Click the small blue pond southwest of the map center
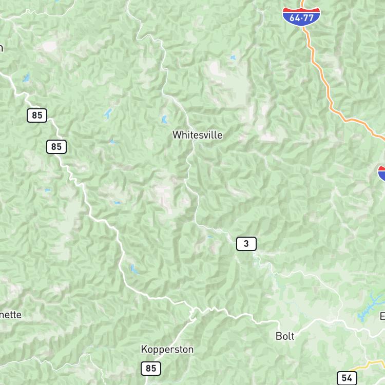385x385 pixels. [x=134, y=269]
